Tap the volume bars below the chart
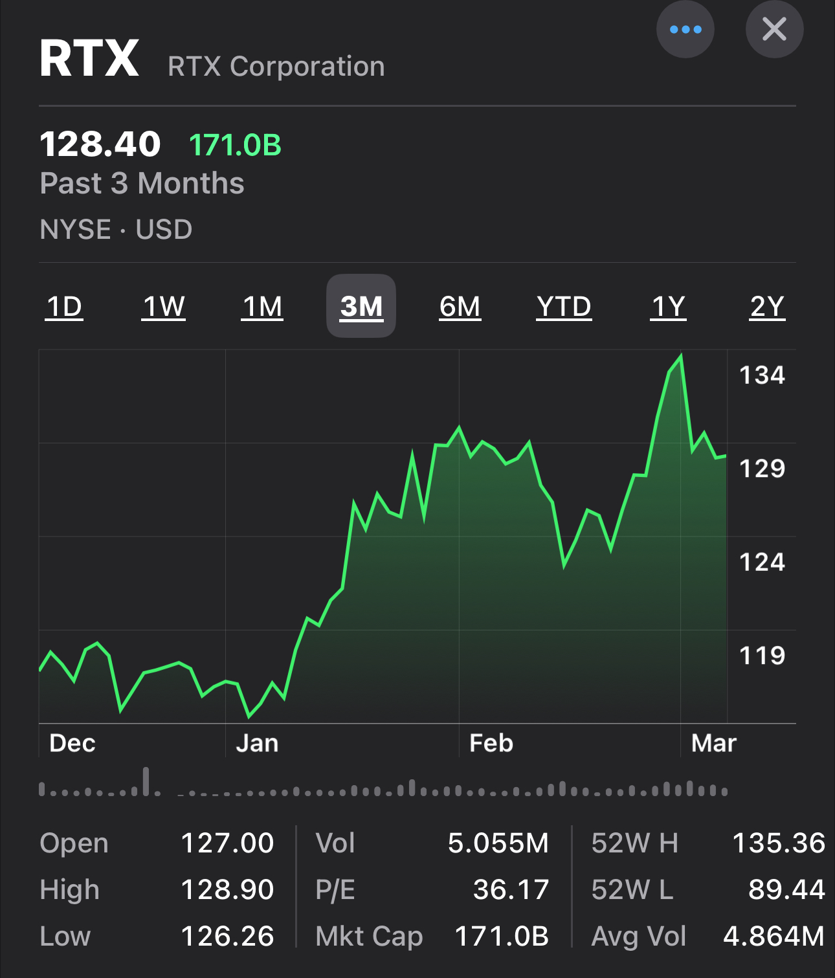This screenshot has width=835, height=978. click(x=383, y=787)
